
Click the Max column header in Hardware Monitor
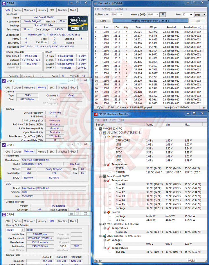(193, 125)
